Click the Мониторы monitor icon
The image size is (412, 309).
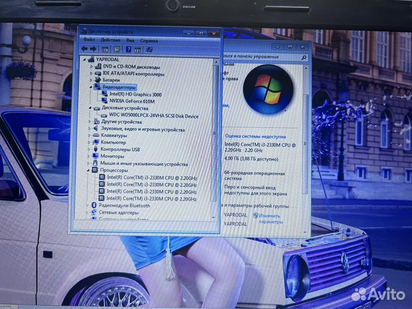coord(96,156)
